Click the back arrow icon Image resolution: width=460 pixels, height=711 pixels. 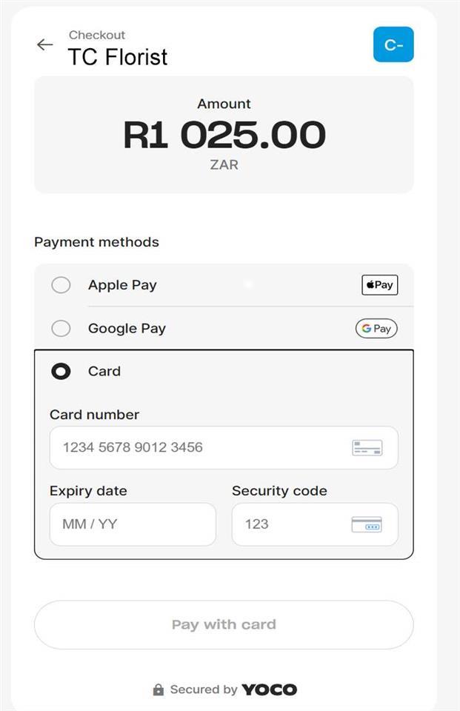[x=44, y=44]
